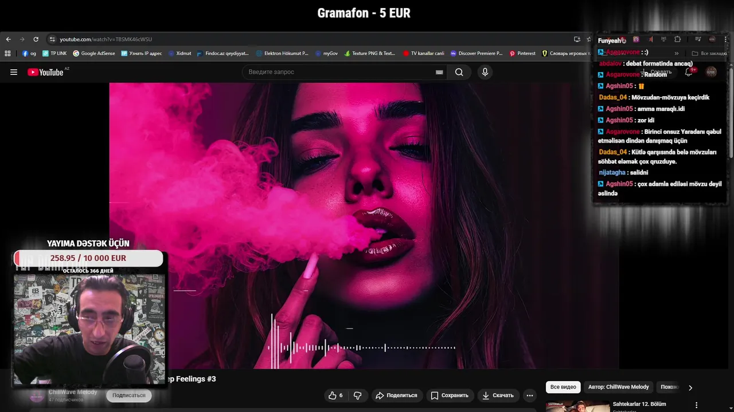Screen dimensions: 734x412
Task: Open the Pinterest bookmark
Action: [522, 53]
